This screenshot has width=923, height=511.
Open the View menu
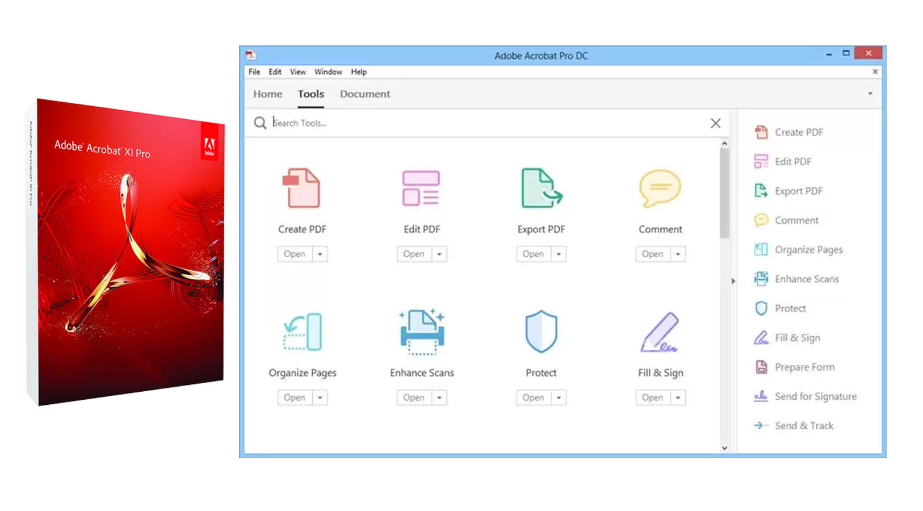pyautogui.click(x=298, y=72)
